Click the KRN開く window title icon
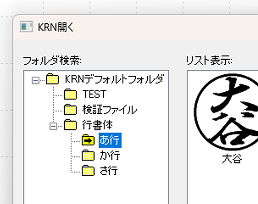The width and height of the screenshot is (258, 204). [26, 27]
